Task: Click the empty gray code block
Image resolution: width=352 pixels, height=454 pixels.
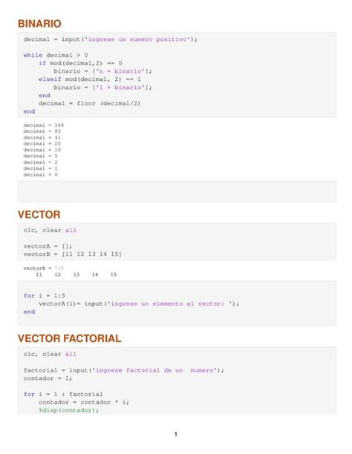Action: pyautogui.click(x=177, y=191)
